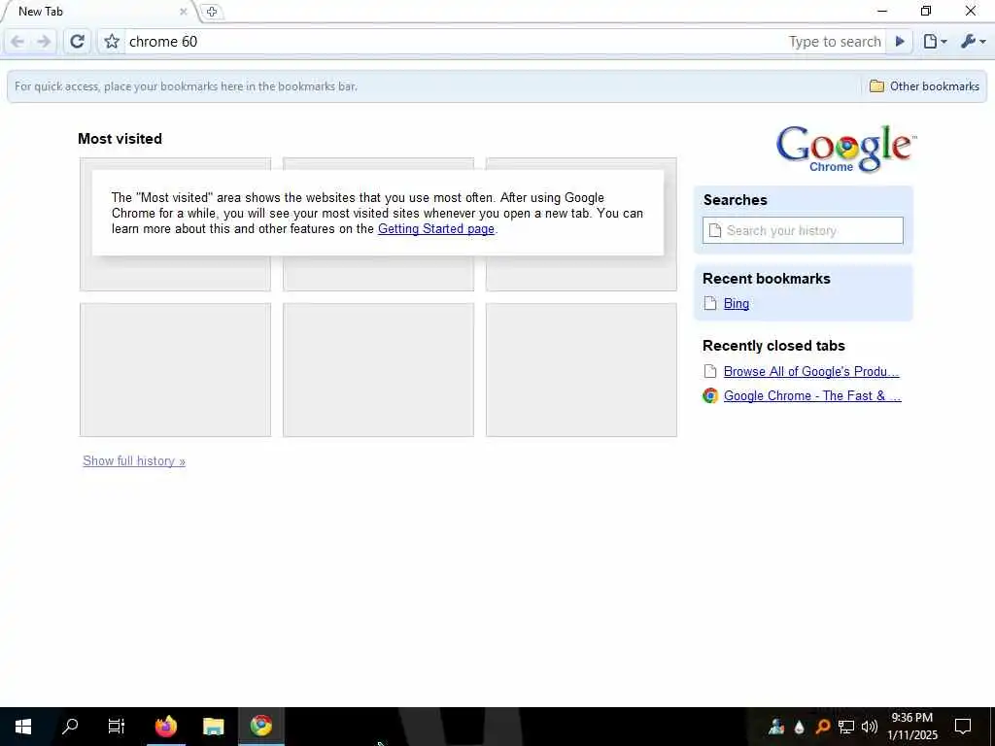This screenshot has width=995, height=746.
Task: Open the Bing bookmark link
Action: (x=737, y=304)
